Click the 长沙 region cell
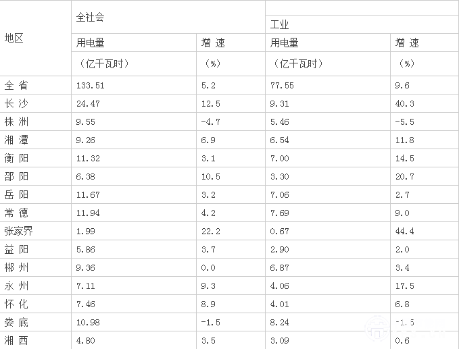459x349 pixels. [x=17, y=104]
